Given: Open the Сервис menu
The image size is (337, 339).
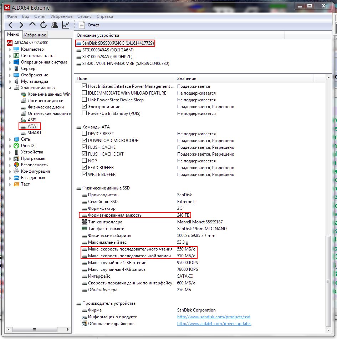Looking at the screenshot, I should [x=84, y=16].
